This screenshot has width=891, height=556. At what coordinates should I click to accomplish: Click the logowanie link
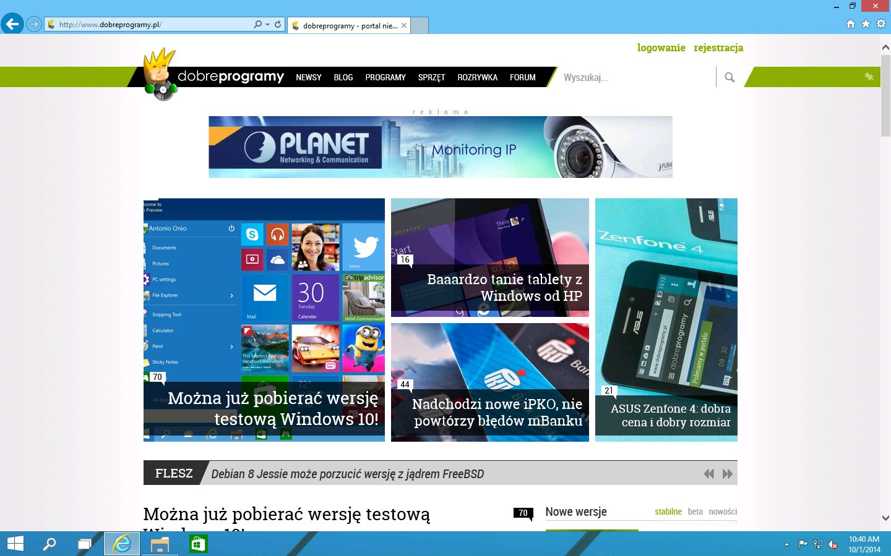tap(661, 48)
